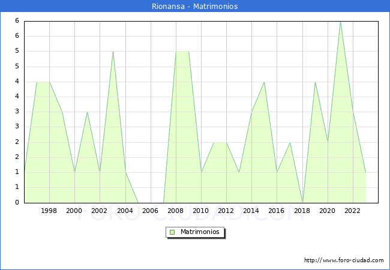Click the 0 y-axis label
This screenshot has height=270, width=390.
(18, 203)
